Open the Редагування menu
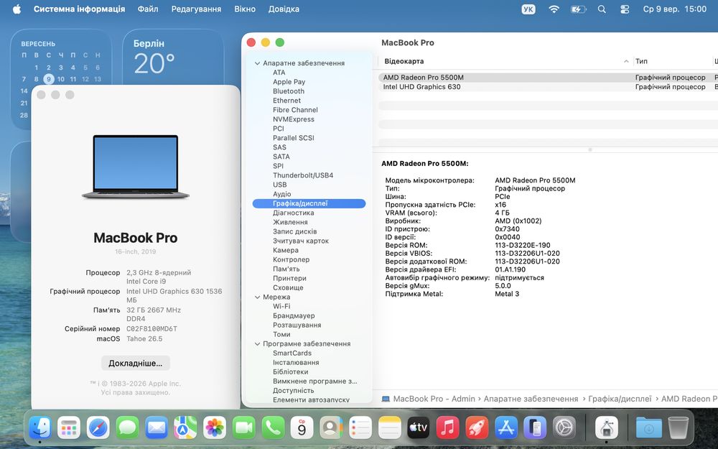The width and height of the screenshot is (718, 449). (x=196, y=9)
